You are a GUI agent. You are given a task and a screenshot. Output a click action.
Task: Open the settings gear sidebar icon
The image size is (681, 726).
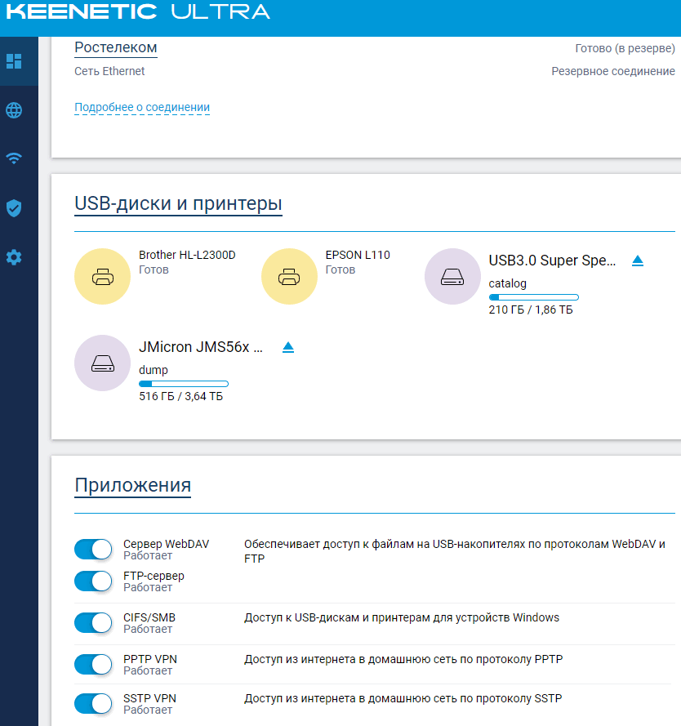click(14, 257)
